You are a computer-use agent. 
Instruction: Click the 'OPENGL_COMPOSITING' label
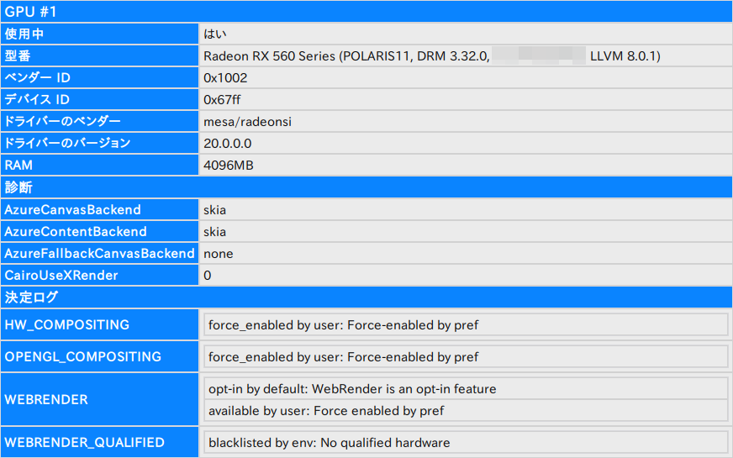pos(99,356)
